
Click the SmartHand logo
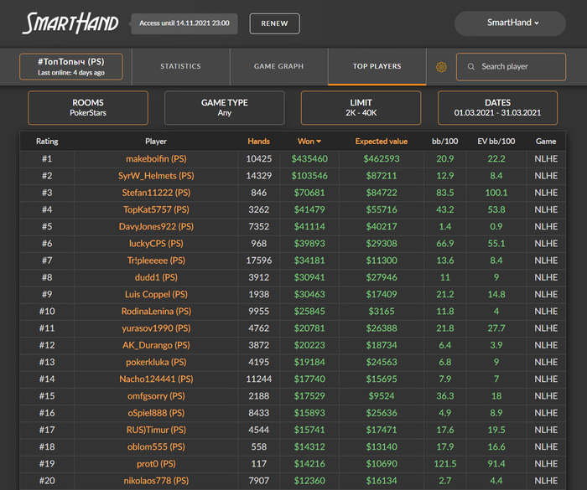tap(70, 23)
